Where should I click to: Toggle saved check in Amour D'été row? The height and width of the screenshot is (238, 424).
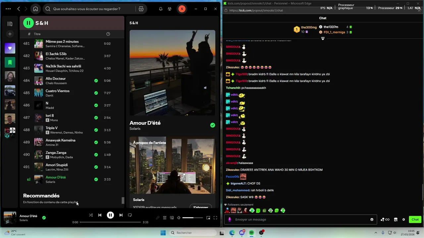(x=96, y=179)
